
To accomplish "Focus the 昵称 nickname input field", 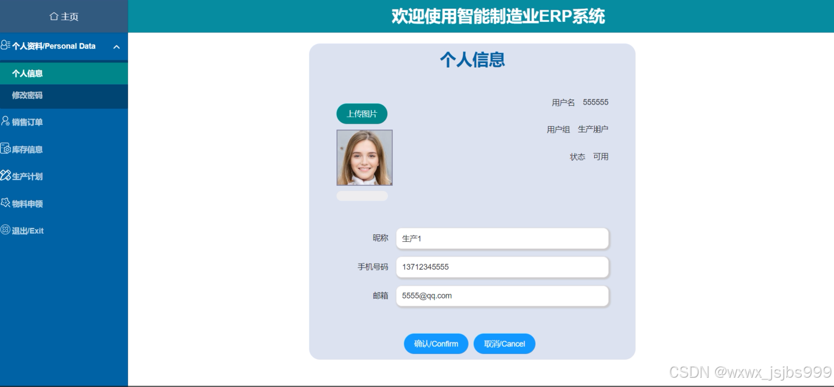I will [502, 238].
